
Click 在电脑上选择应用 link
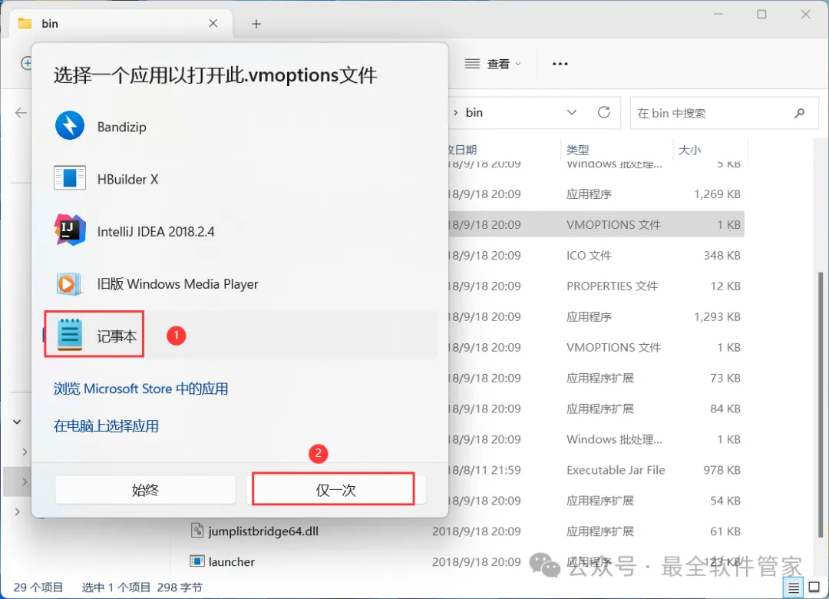click(106, 426)
